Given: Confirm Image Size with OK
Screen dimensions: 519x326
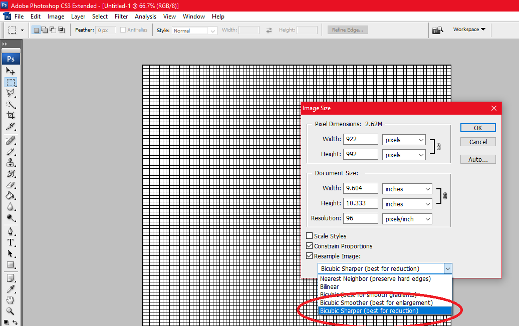Looking at the screenshot, I should click(x=478, y=128).
